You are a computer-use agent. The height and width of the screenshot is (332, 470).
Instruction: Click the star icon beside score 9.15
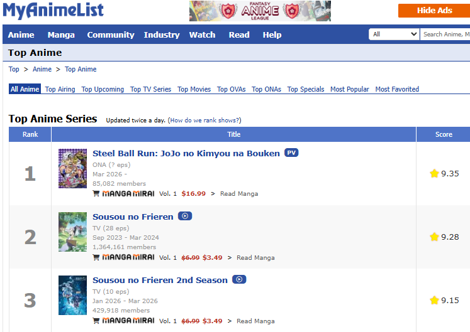click(x=434, y=300)
